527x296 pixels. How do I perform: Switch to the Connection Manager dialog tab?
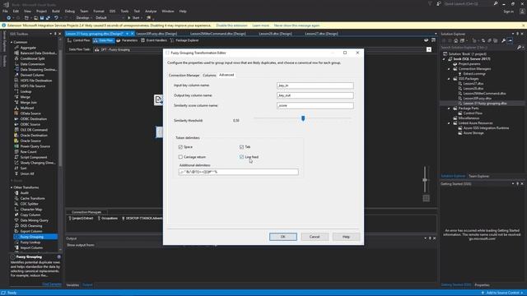(184, 75)
